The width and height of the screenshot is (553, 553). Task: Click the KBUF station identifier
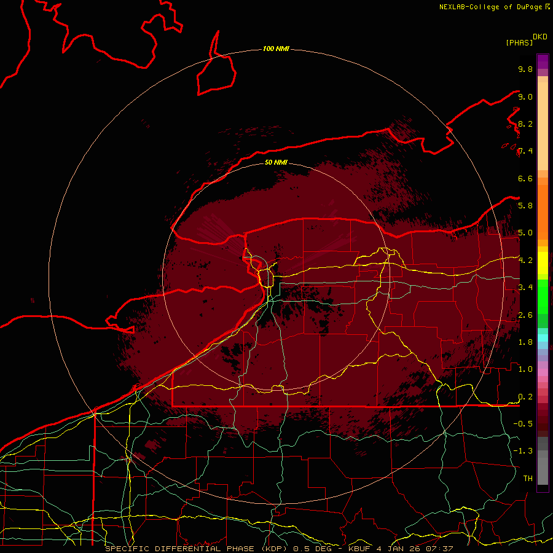359,549
